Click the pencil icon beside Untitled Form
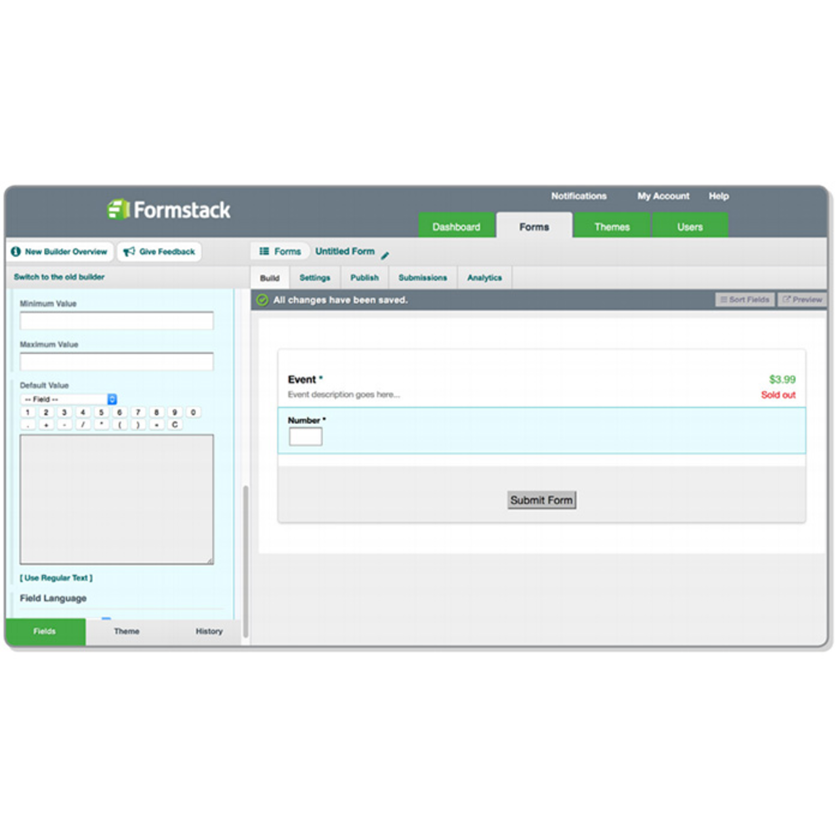The height and width of the screenshot is (840, 840). pos(385,255)
